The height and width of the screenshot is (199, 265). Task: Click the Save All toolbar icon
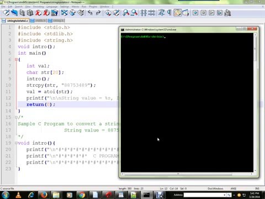pyautogui.click(x=30, y=13)
